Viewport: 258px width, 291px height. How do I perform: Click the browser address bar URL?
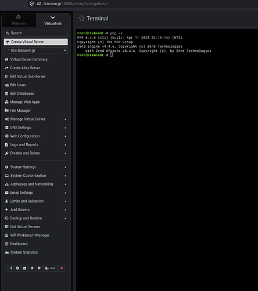(76, 3)
